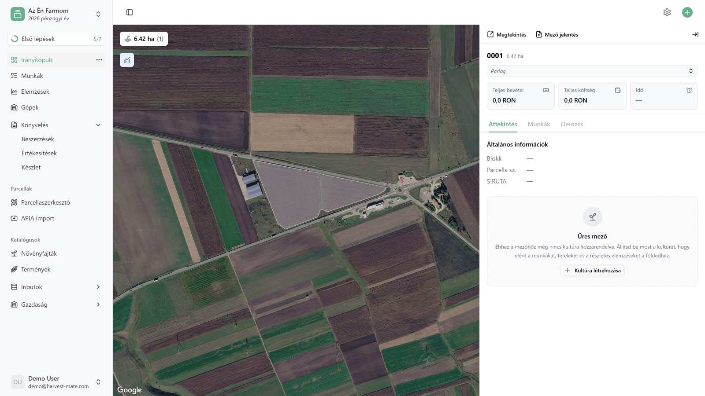This screenshot has width=705, height=396.
Task: Click the Teljes bevétel money icon
Action: pos(546,90)
